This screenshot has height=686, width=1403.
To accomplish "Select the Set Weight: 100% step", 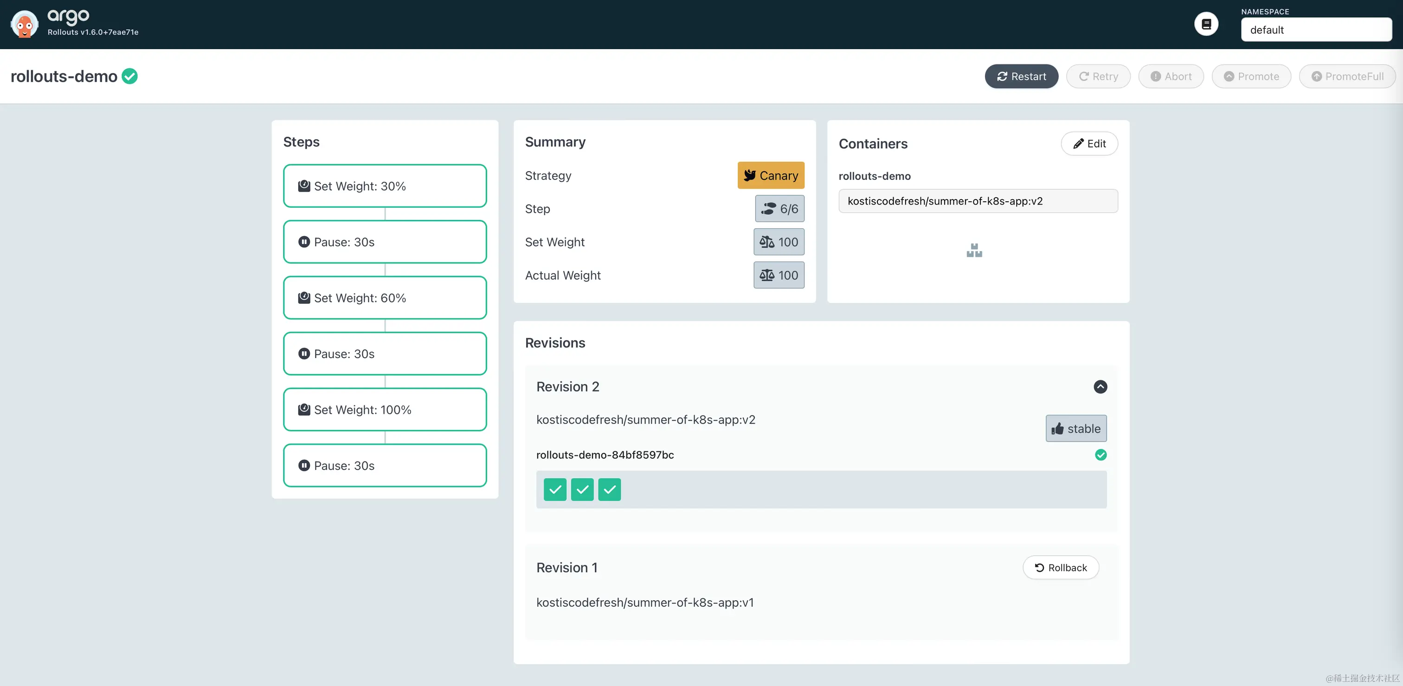I will point(385,410).
